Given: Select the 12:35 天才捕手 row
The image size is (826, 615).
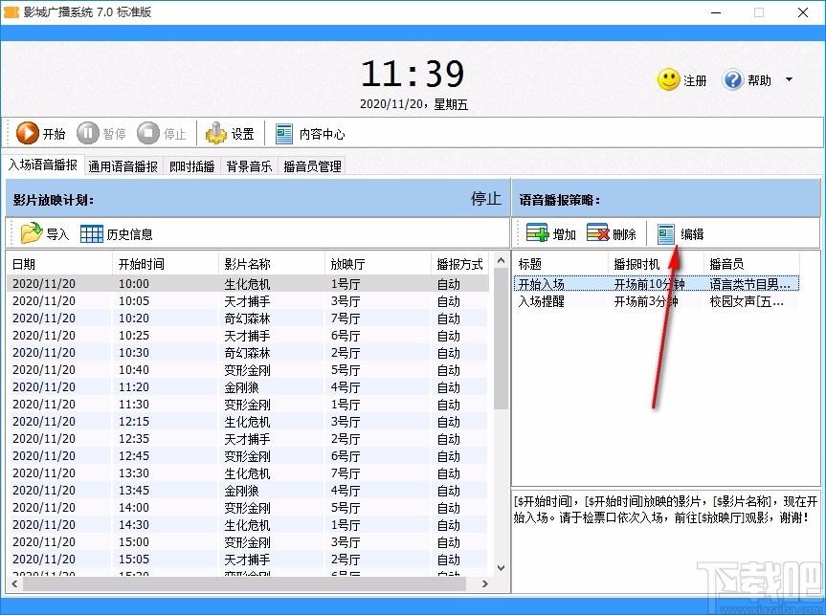Looking at the screenshot, I should point(248,439).
